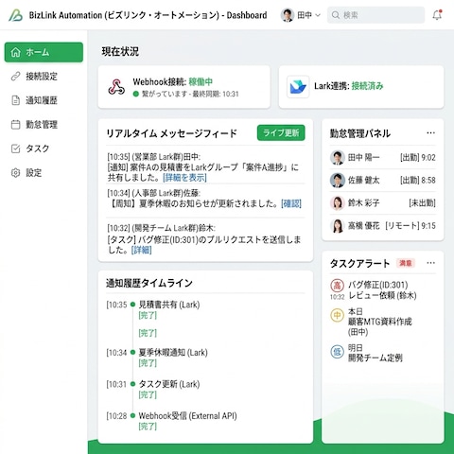Click the 低 priority badge icon

(337, 352)
